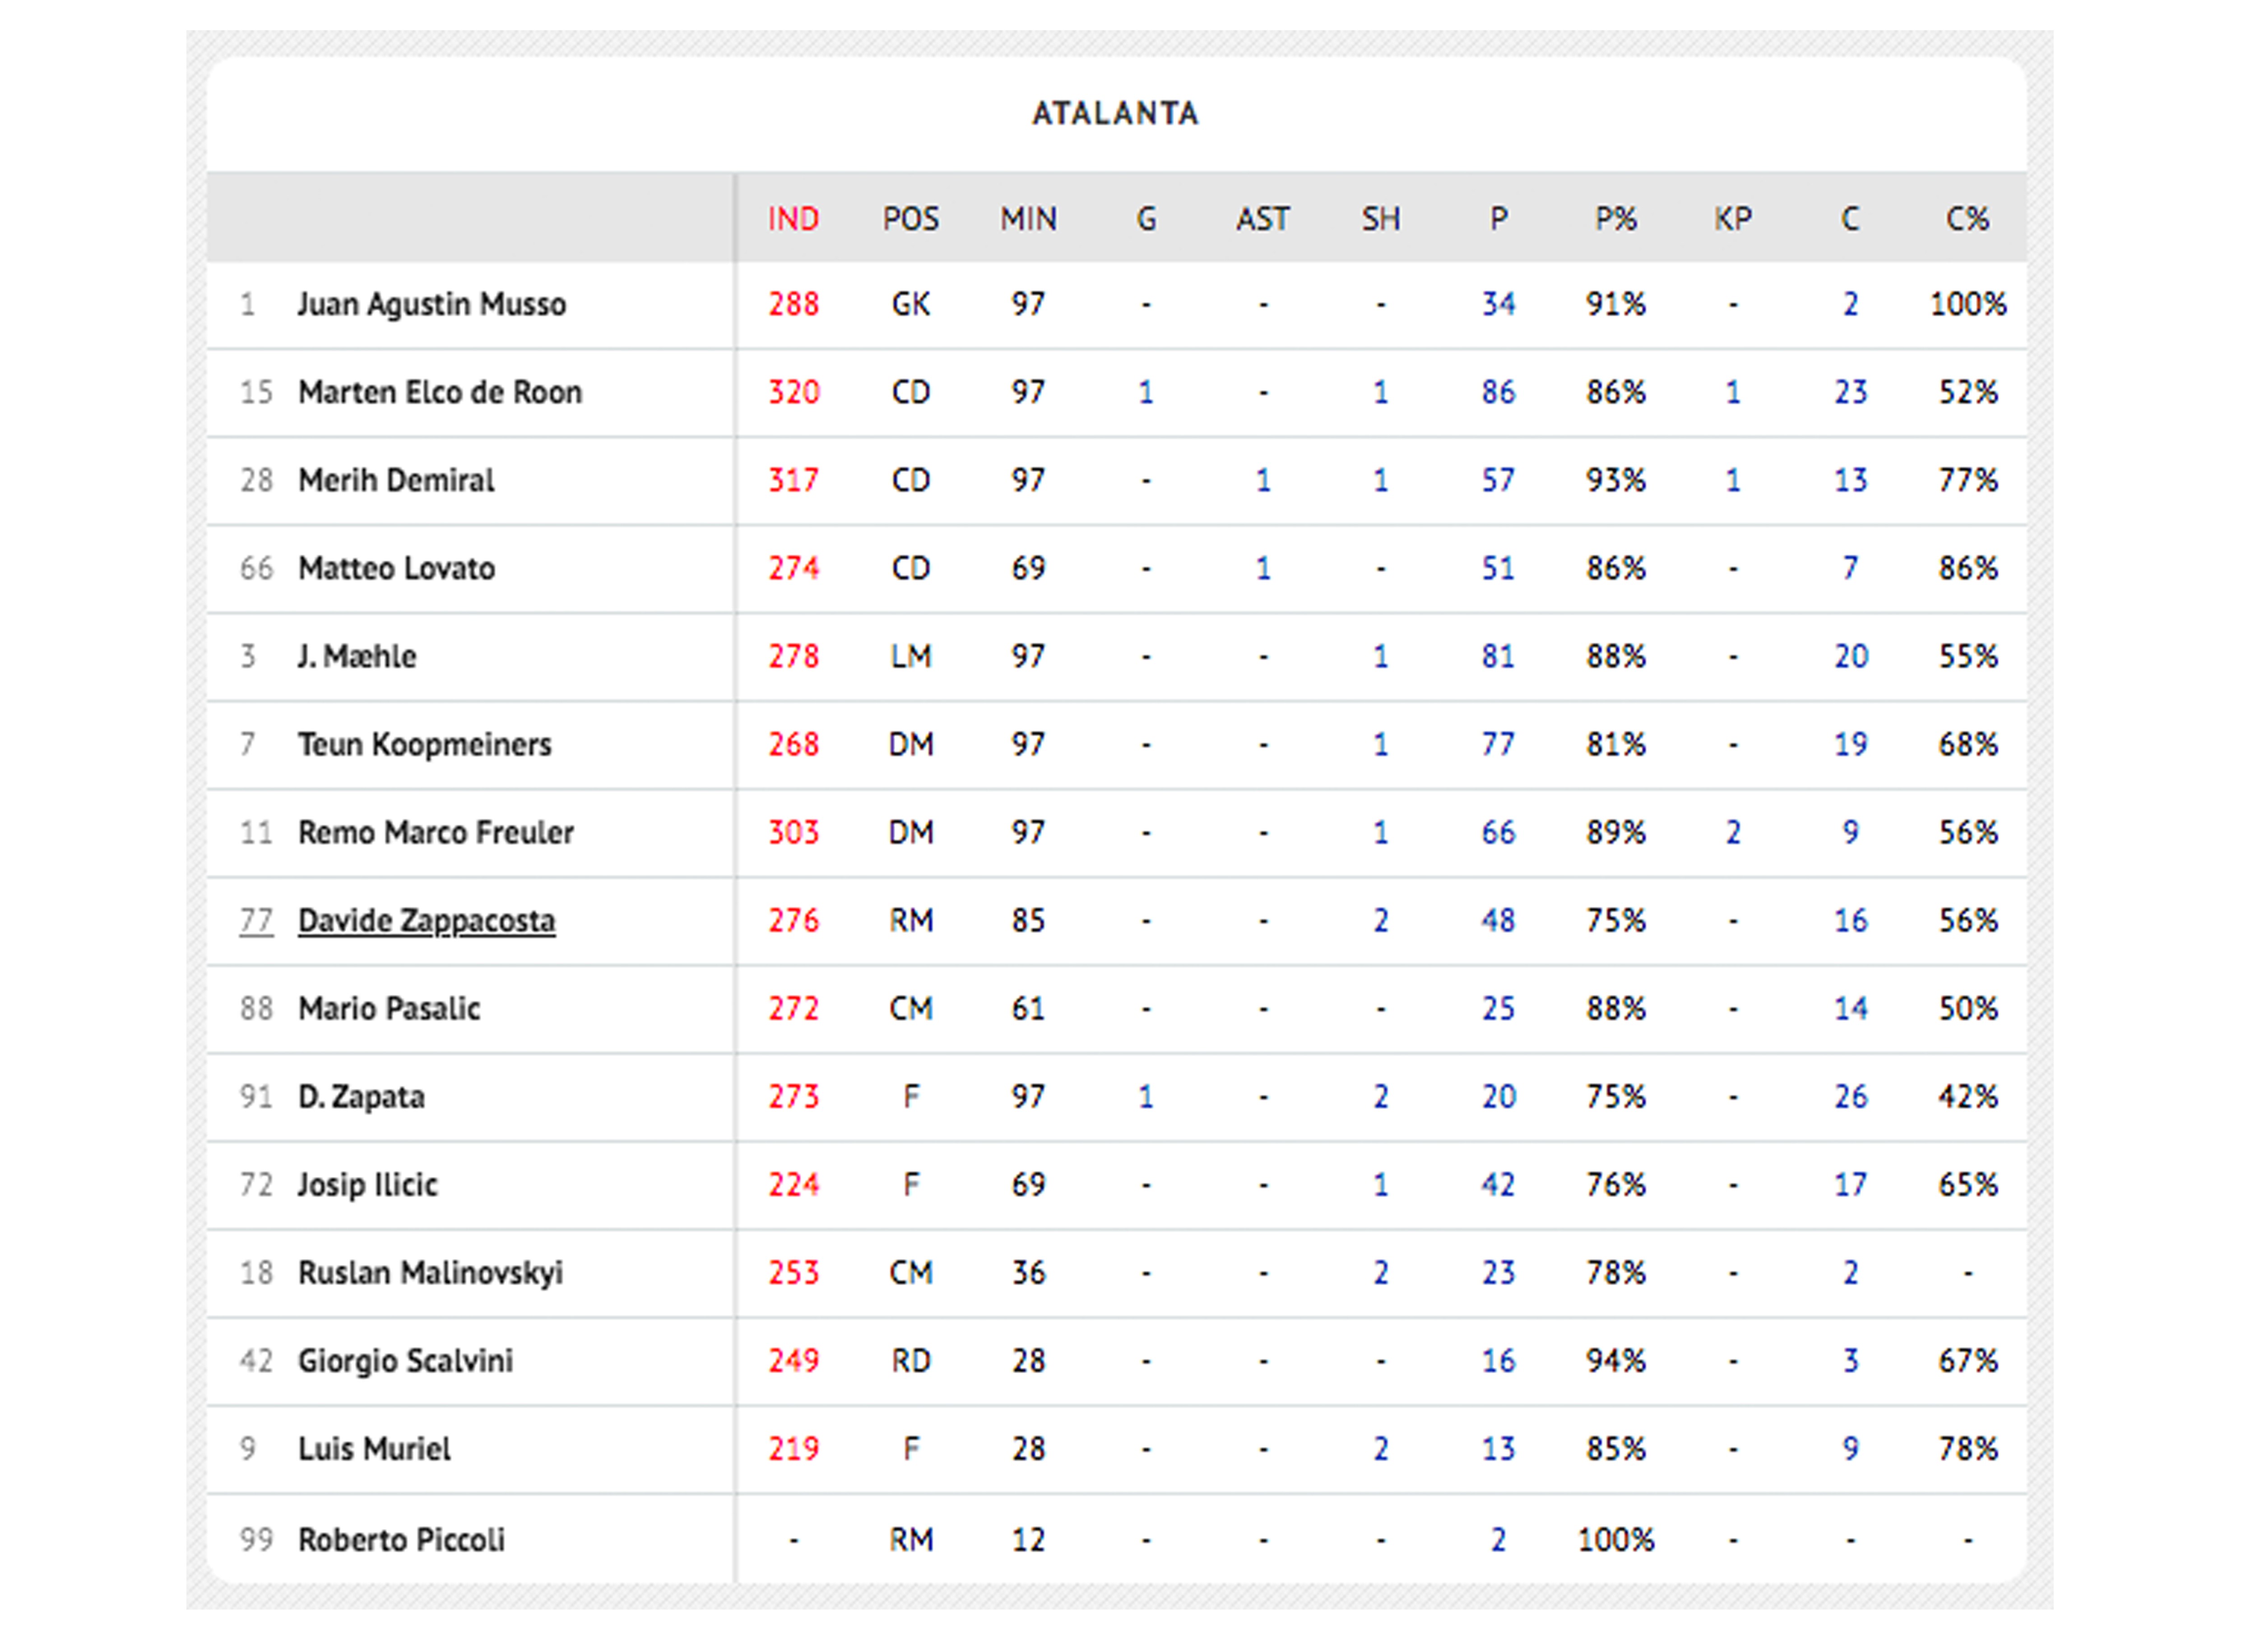Sort table by POS column header
The height and width of the screenshot is (1652, 2255).
(910, 219)
